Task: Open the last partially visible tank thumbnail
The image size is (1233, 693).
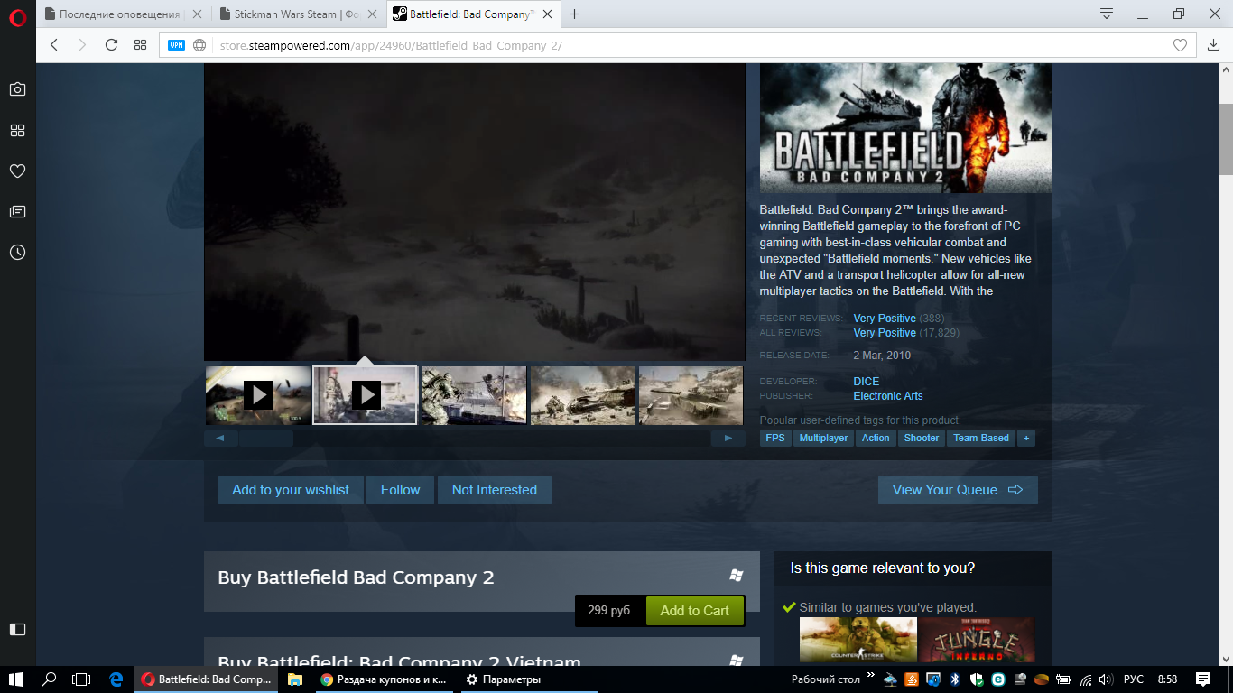Action: tap(691, 394)
